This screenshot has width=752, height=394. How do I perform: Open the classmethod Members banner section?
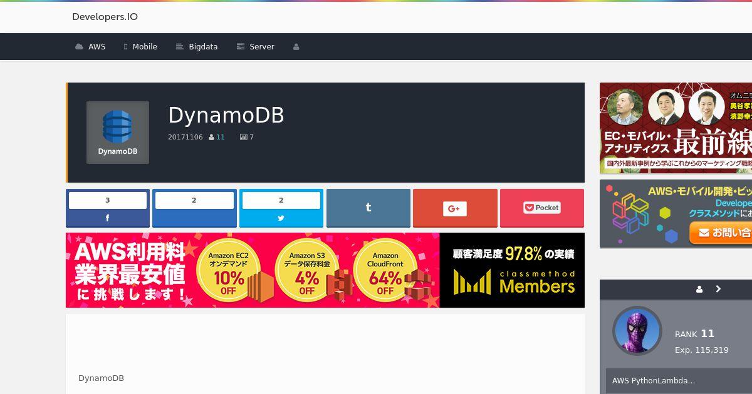(x=512, y=270)
